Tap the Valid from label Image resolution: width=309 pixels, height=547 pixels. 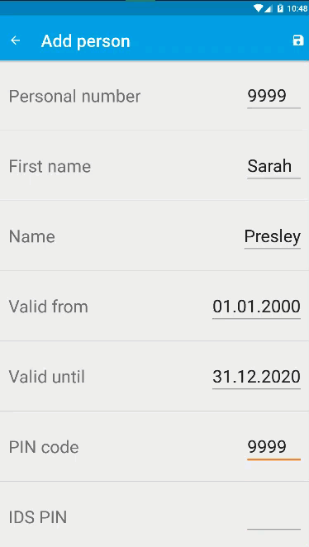[49, 307]
